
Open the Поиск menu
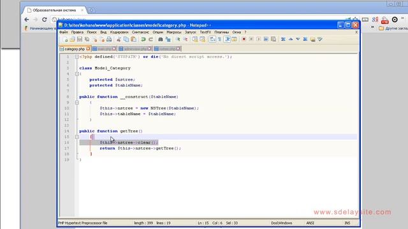pyautogui.click(x=92, y=32)
